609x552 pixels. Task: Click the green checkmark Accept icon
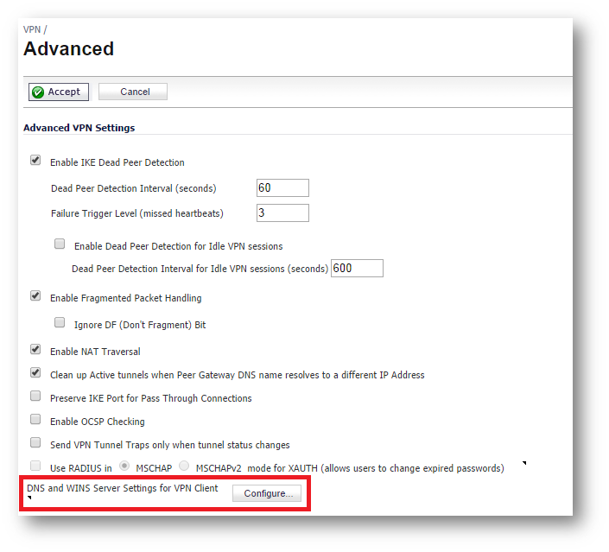click(x=39, y=92)
